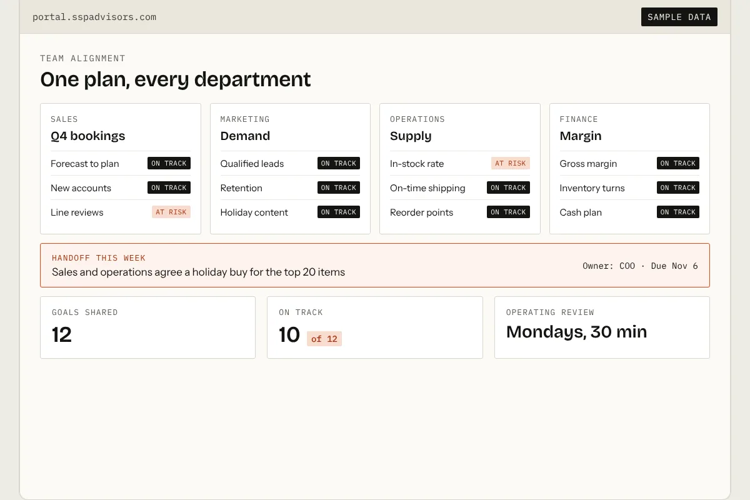
Task: Click the SALES department label
Action: click(64, 119)
